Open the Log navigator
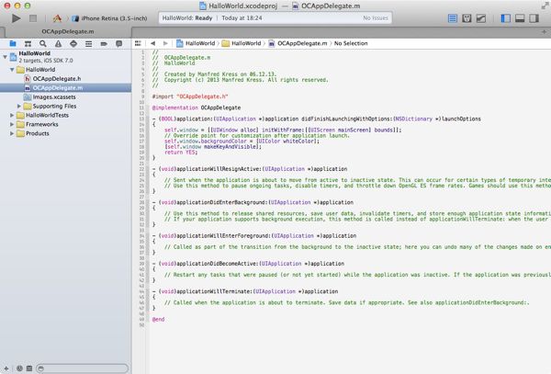 point(119,43)
